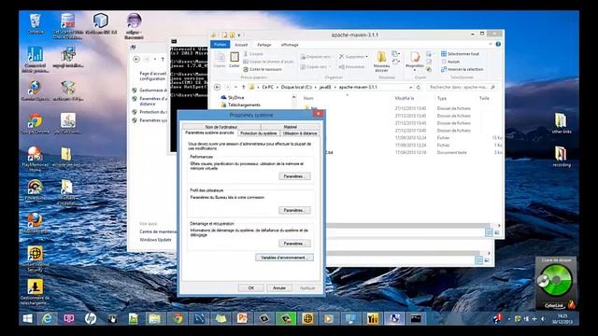
Task: Open Chrome from the taskbar
Action: [177, 318]
